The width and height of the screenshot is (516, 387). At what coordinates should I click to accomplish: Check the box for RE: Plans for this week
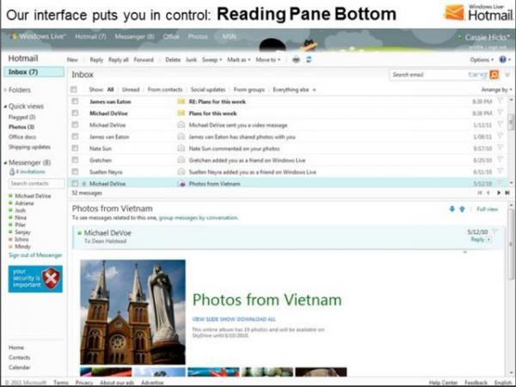(x=75, y=101)
